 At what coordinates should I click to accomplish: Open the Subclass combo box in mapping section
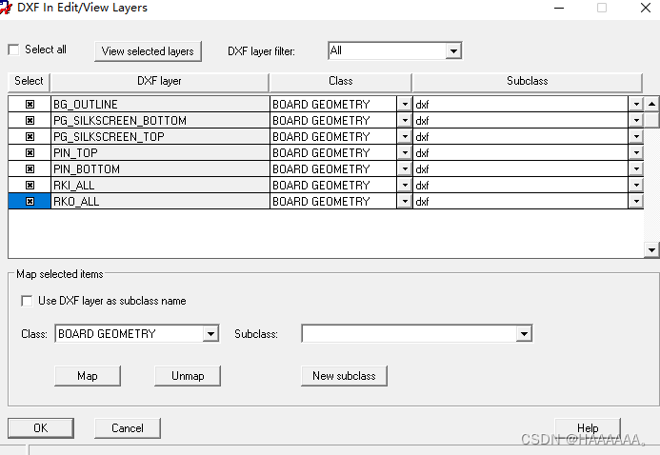[523, 334]
